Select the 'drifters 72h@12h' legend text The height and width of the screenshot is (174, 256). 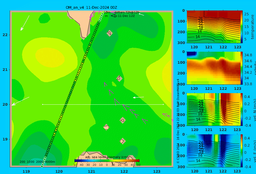[127, 12]
